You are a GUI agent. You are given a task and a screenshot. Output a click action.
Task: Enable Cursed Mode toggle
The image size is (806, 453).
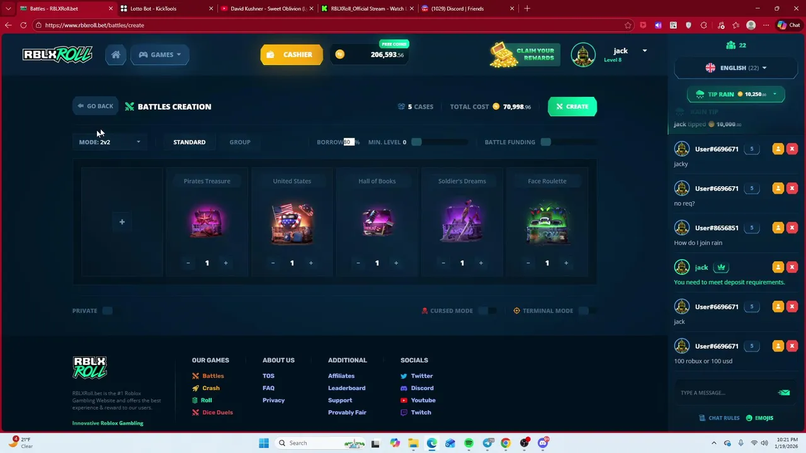coord(487,311)
